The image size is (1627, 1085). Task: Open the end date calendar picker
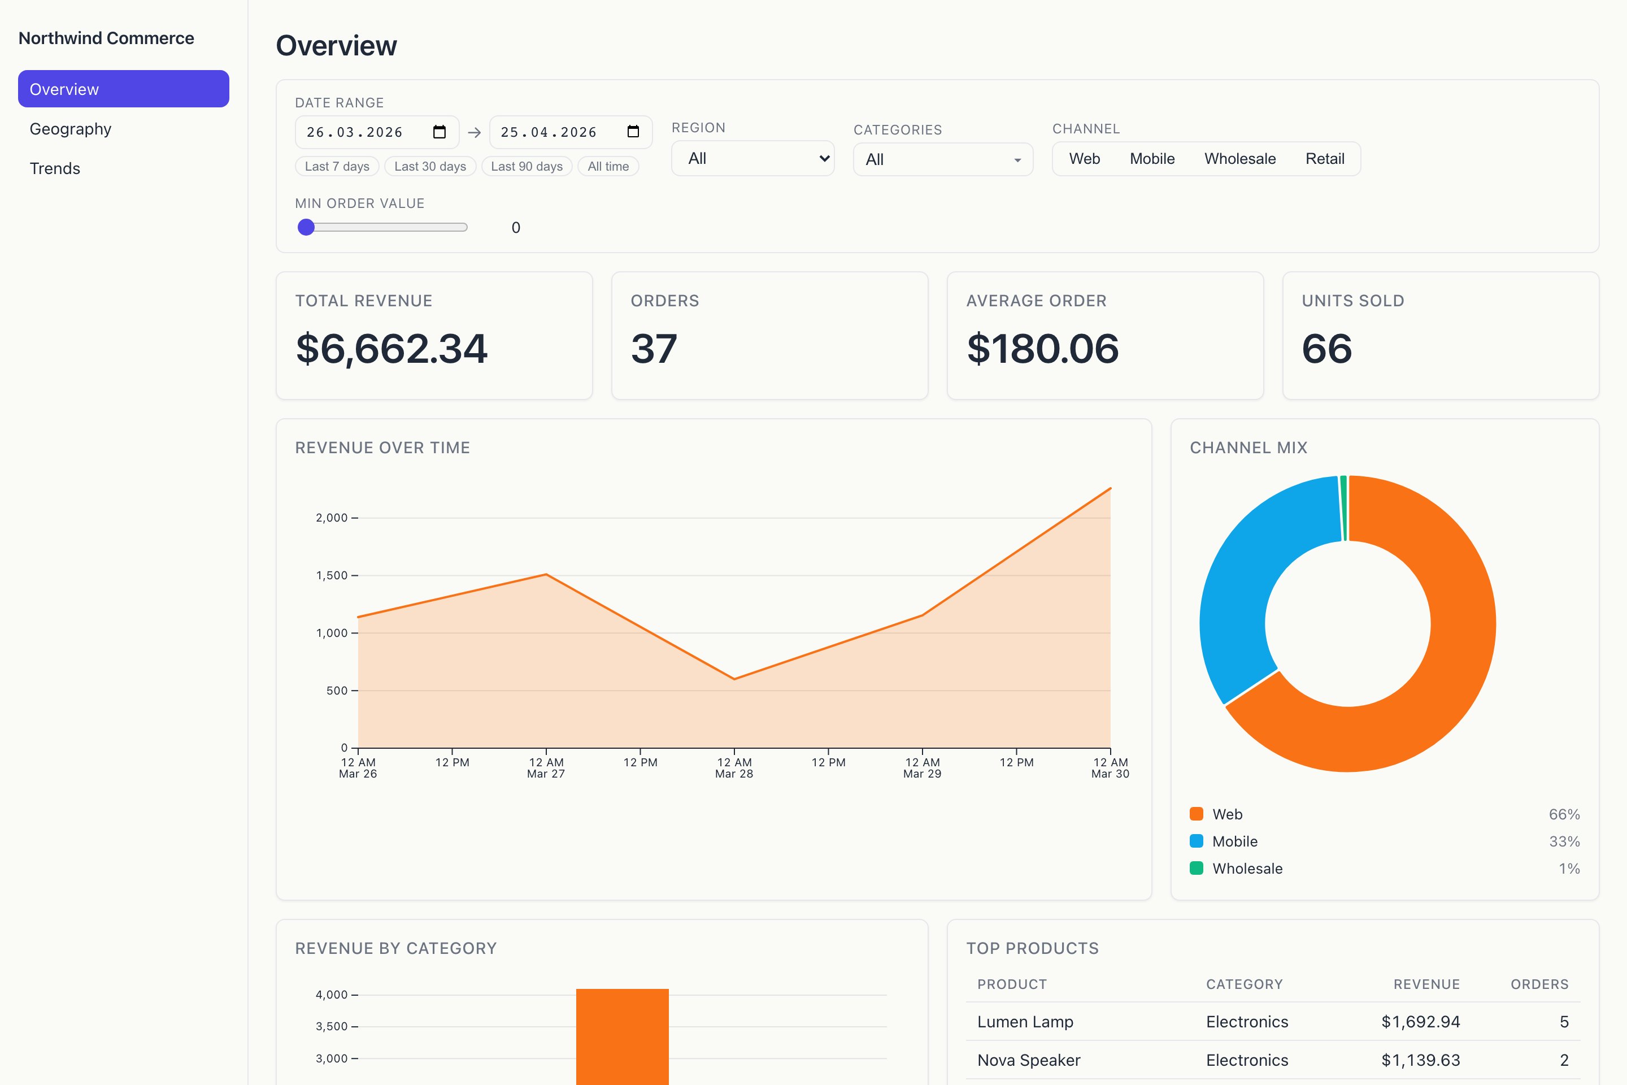coord(634,132)
